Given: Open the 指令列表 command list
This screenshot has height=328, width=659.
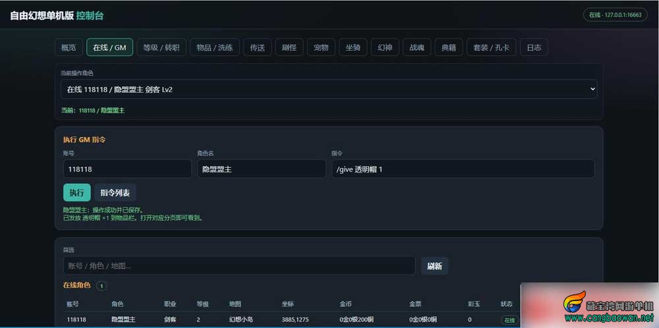Looking at the screenshot, I should (x=115, y=193).
